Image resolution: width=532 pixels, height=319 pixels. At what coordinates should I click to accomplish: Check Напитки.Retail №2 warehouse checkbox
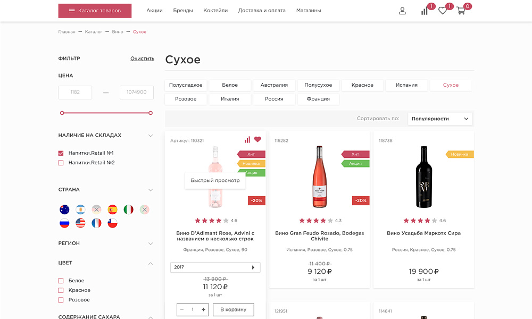pyautogui.click(x=61, y=163)
